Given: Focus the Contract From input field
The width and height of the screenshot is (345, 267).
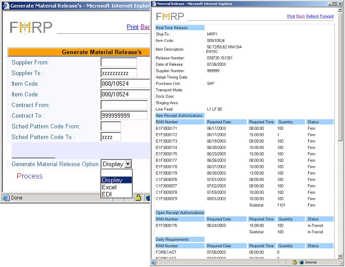Looking at the screenshot, I should [124, 105].
